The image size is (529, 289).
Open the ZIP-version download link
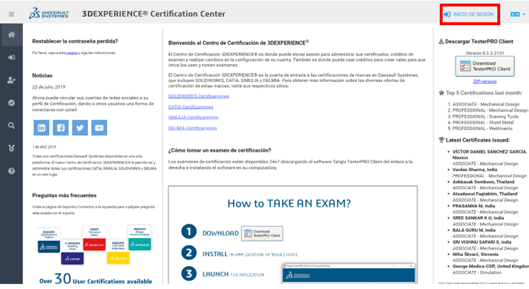point(485,81)
